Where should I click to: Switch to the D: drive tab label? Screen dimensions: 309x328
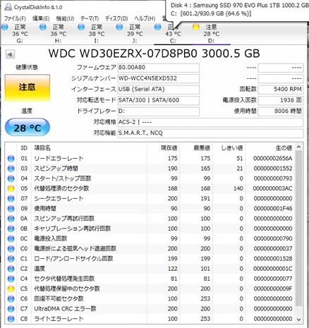click(211, 41)
